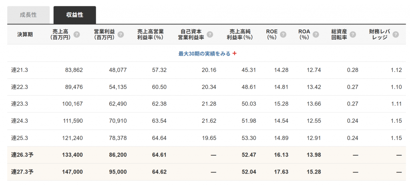Select the 収益性 tab
The image size is (410, 186).
75,15
